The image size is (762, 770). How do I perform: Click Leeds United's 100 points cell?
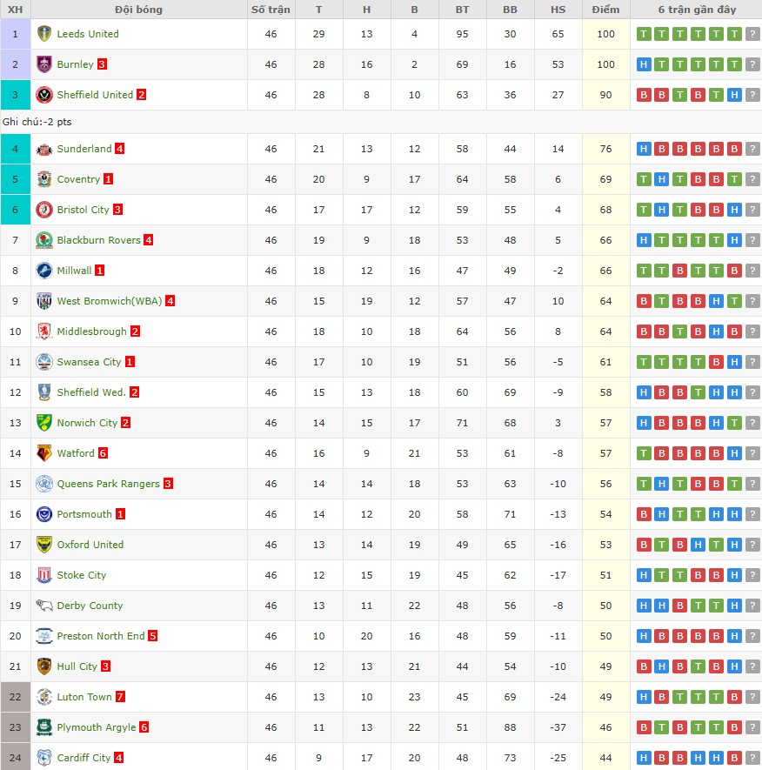(x=606, y=34)
